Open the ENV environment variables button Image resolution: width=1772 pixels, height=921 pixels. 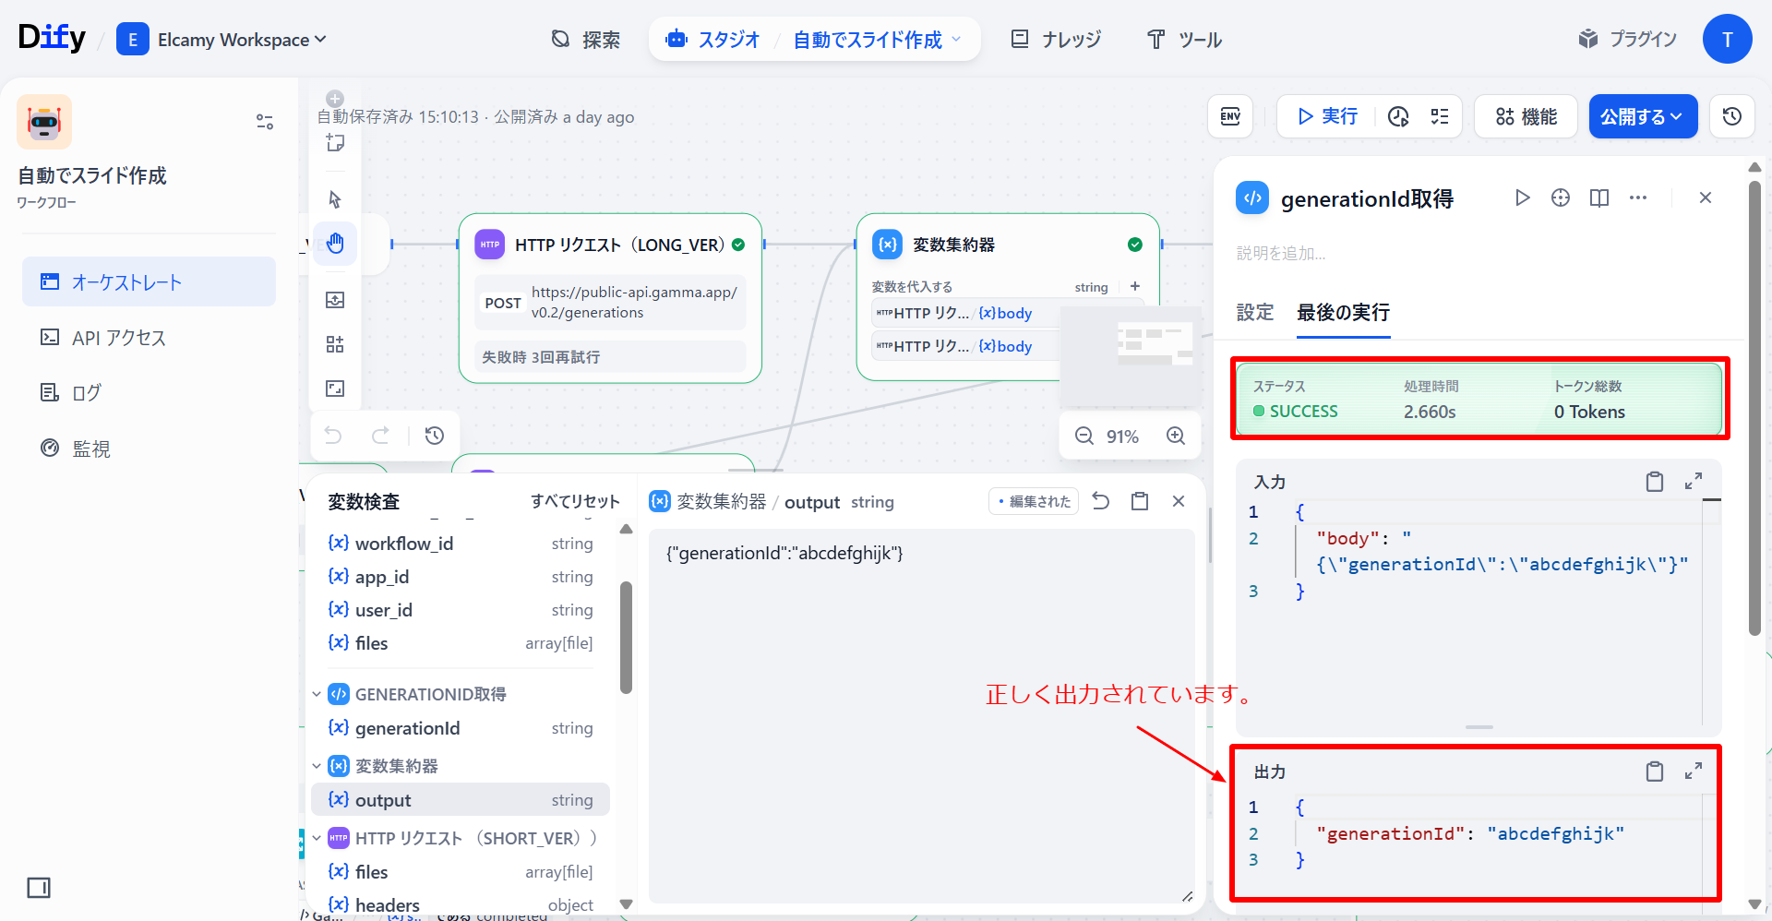(1230, 116)
